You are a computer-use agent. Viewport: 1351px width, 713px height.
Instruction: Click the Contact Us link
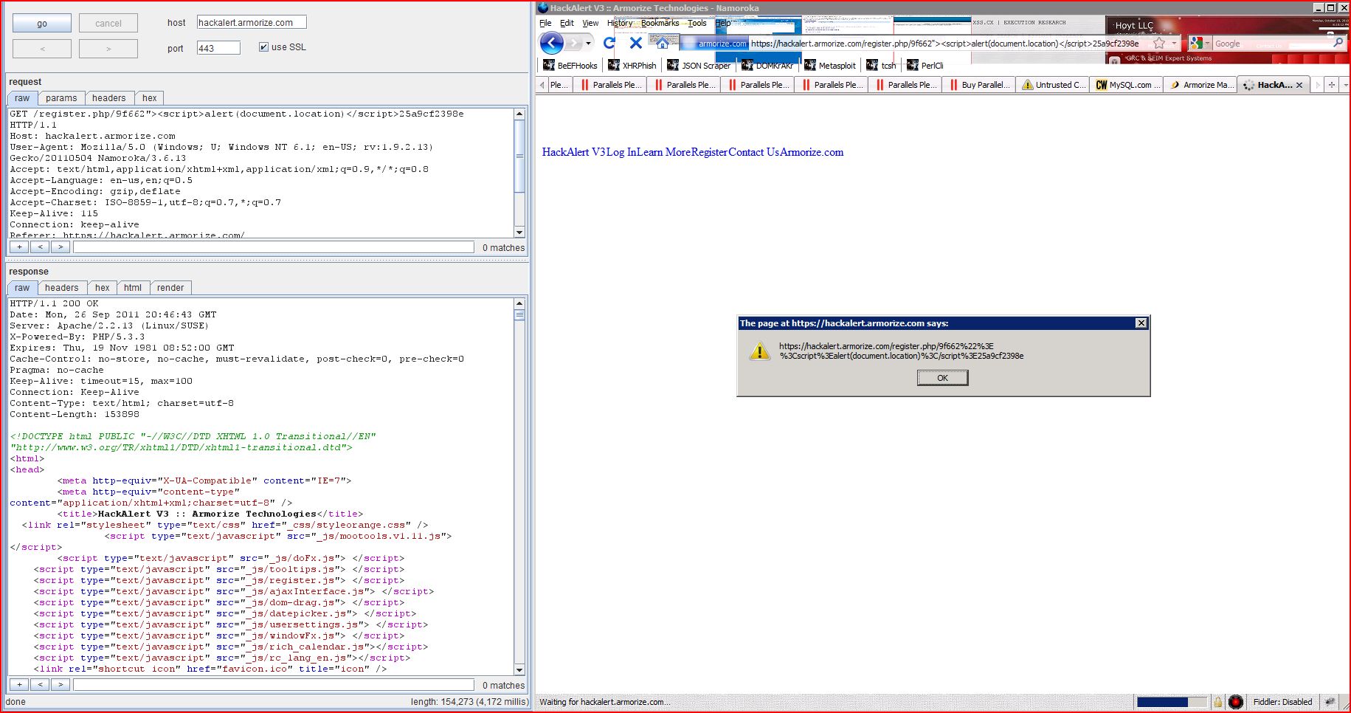(754, 152)
